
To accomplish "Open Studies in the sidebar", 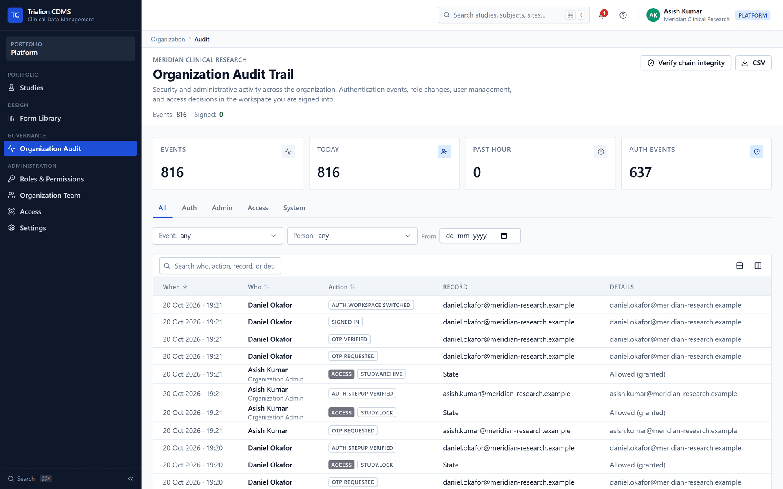I will [70, 88].
